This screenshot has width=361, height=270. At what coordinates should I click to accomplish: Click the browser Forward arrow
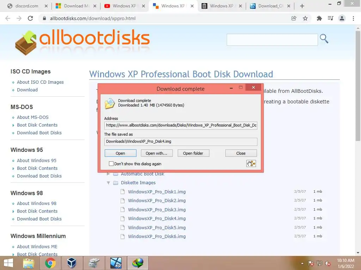point(19,18)
